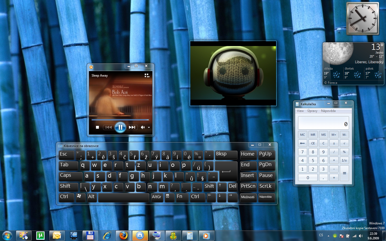Screen dimensions: 386x241
Task: Click the down arrow key on the keyboard
Action: point(222,197)
